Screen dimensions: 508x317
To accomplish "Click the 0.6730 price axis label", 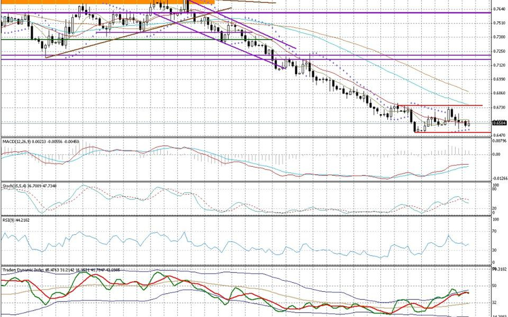I will point(499,107).
